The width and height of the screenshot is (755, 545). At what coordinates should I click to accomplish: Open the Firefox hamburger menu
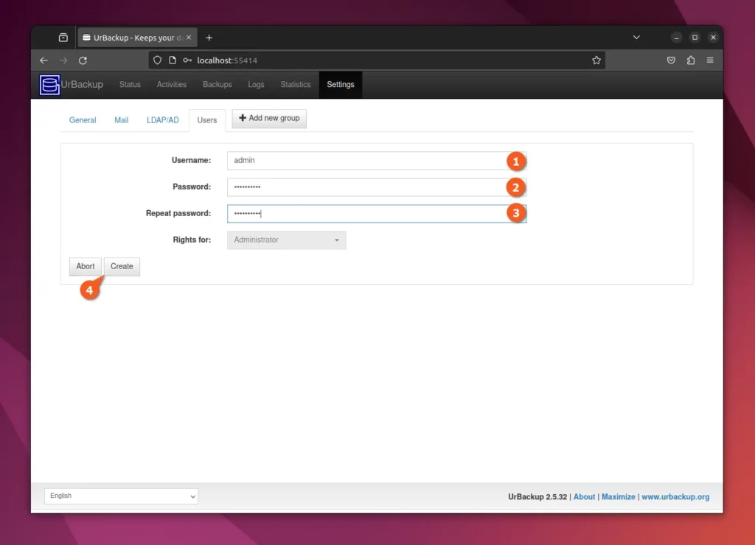point(710,60)
